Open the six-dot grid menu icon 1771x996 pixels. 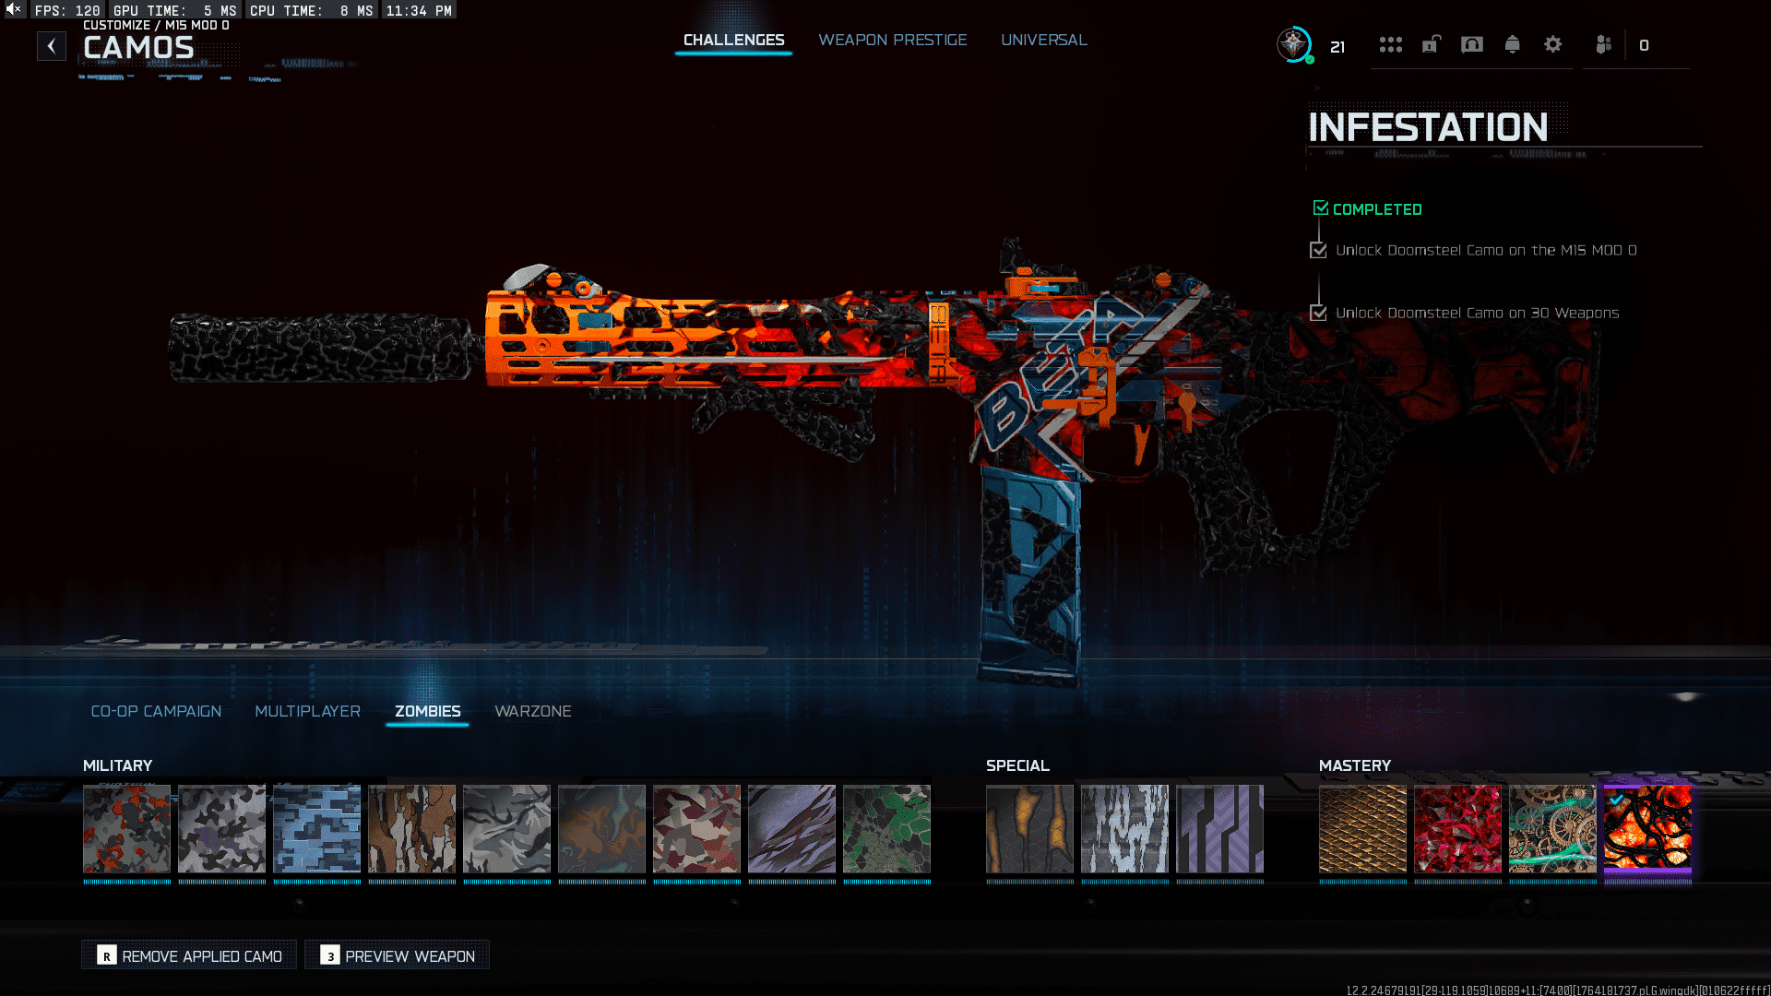tap(1390, 44)
